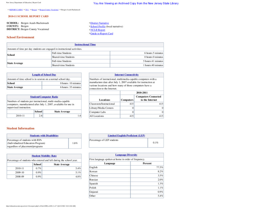Click the Language Diversity heading link
Image resolution: width=272 pixels, height=210 pixels.
tap(126, 155)
